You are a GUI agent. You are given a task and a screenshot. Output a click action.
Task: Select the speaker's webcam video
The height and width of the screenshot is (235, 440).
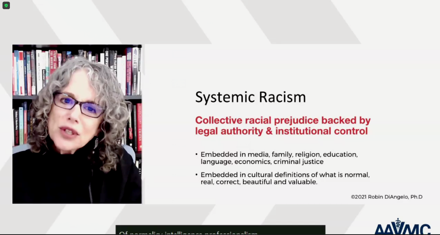77,124
